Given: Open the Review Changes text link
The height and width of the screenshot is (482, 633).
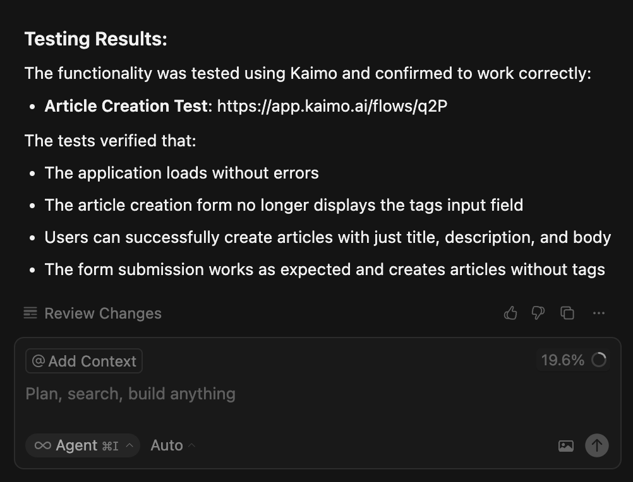Looking at the screenshot, I should (103, 314).
